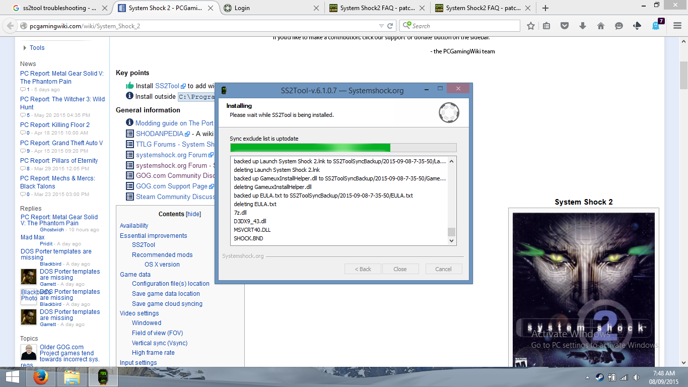The image size is (688, 387).
Task: Open the address bar history dropdown arrow
Action: (x=381, y=26)
